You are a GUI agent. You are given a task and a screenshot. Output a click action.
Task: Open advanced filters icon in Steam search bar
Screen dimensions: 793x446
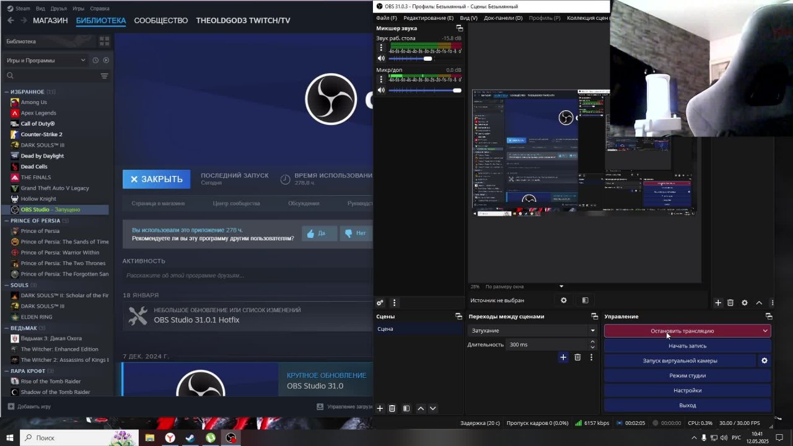tap(104, 76)
